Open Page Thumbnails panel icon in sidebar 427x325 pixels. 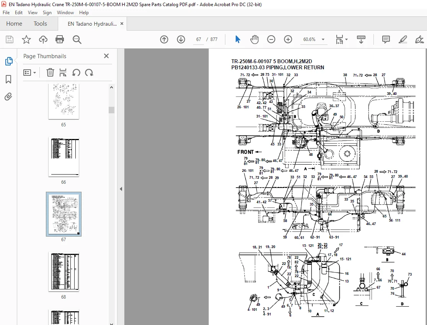click(9, 61)
